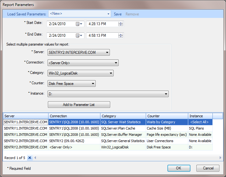226x177 pixels.
Task: Select the SQLServer:Plan Cache row cell
Action: point(123,128)
